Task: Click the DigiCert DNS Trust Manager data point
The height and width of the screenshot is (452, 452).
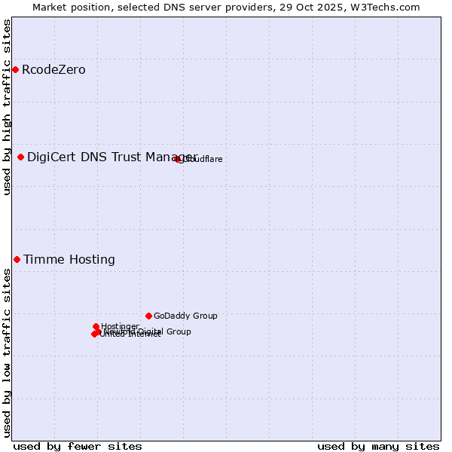Action: pos(21,157)
